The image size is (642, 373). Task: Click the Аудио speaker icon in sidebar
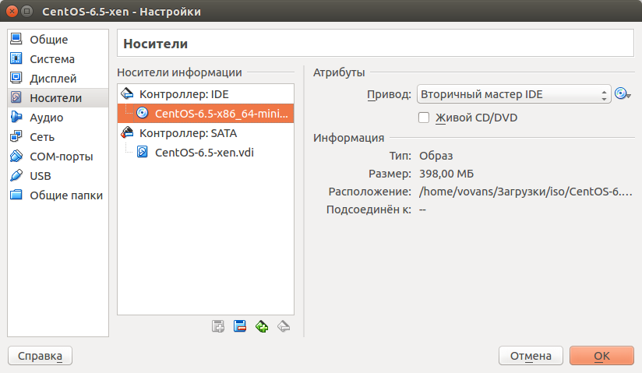[x=16, y=117]
